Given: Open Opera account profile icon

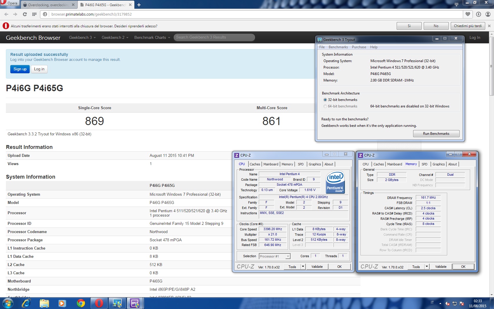Looking at the screenshot, I should pyautogui.click(x=488, y=14).
